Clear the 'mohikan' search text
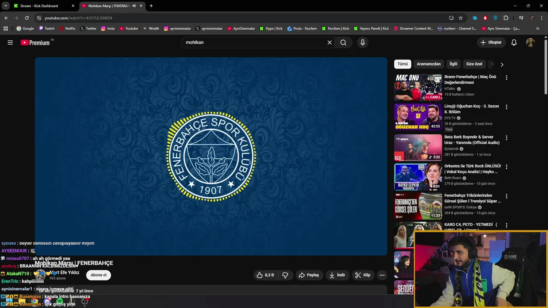Image resolution: width=548 pixels, height=308 pixels. point(330,42)
